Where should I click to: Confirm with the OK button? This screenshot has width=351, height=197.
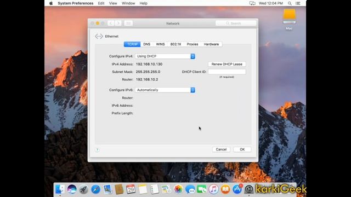pyautogui.click(x=242, y=149)
